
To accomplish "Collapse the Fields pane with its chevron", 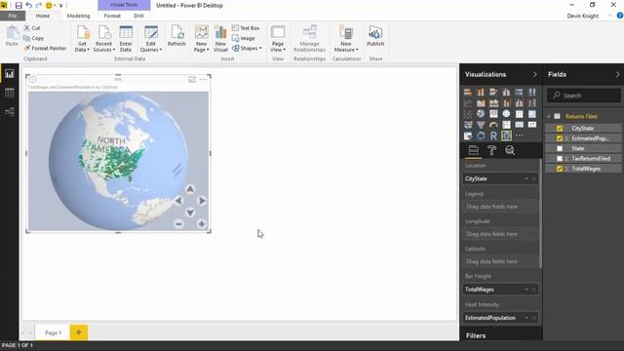I will pos(617,74).
